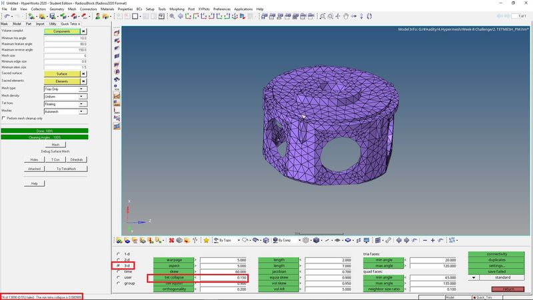Click the tet collapse threshold value field

pos(223,277)
